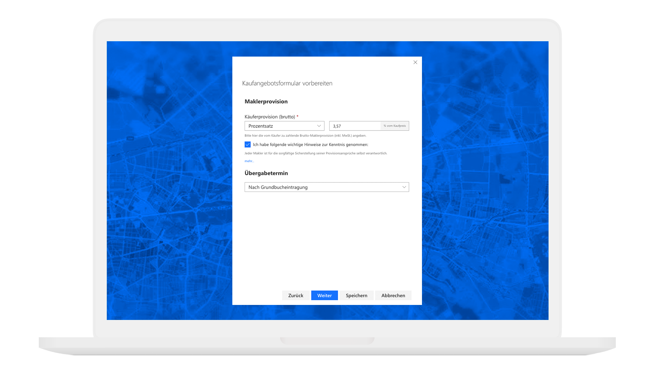655x368 pixels.
Task: Click the chevron arrow in the Prozentsatz box
Action: tap(319, 126)
